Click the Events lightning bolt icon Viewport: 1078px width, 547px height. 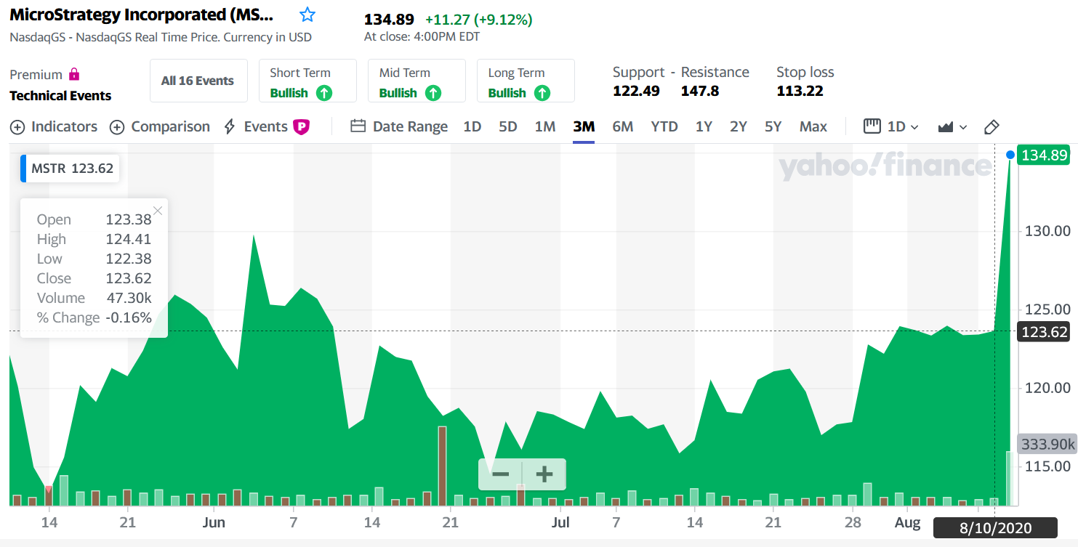click(x=230, y=126)
